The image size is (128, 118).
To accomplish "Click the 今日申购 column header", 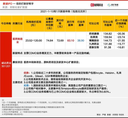I will tap(6, 23).
